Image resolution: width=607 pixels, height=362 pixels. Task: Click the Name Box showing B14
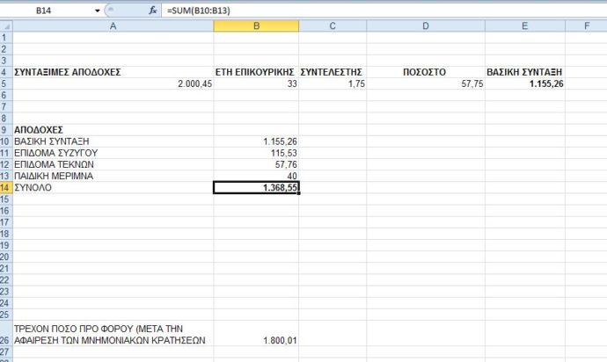(48, 11)
